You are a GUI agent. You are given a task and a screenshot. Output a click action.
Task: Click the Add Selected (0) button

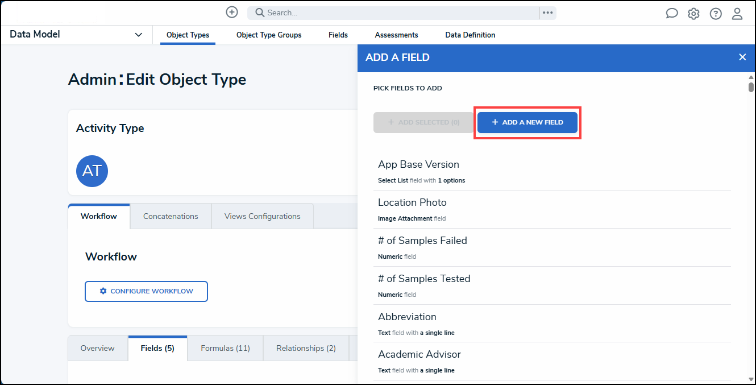point(423,122)
